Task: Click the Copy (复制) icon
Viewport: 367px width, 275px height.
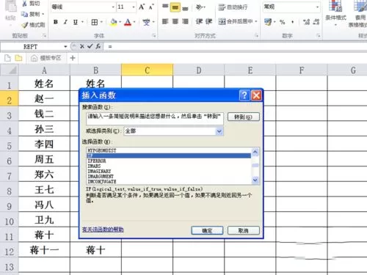Action: click(x=24, y=14)
